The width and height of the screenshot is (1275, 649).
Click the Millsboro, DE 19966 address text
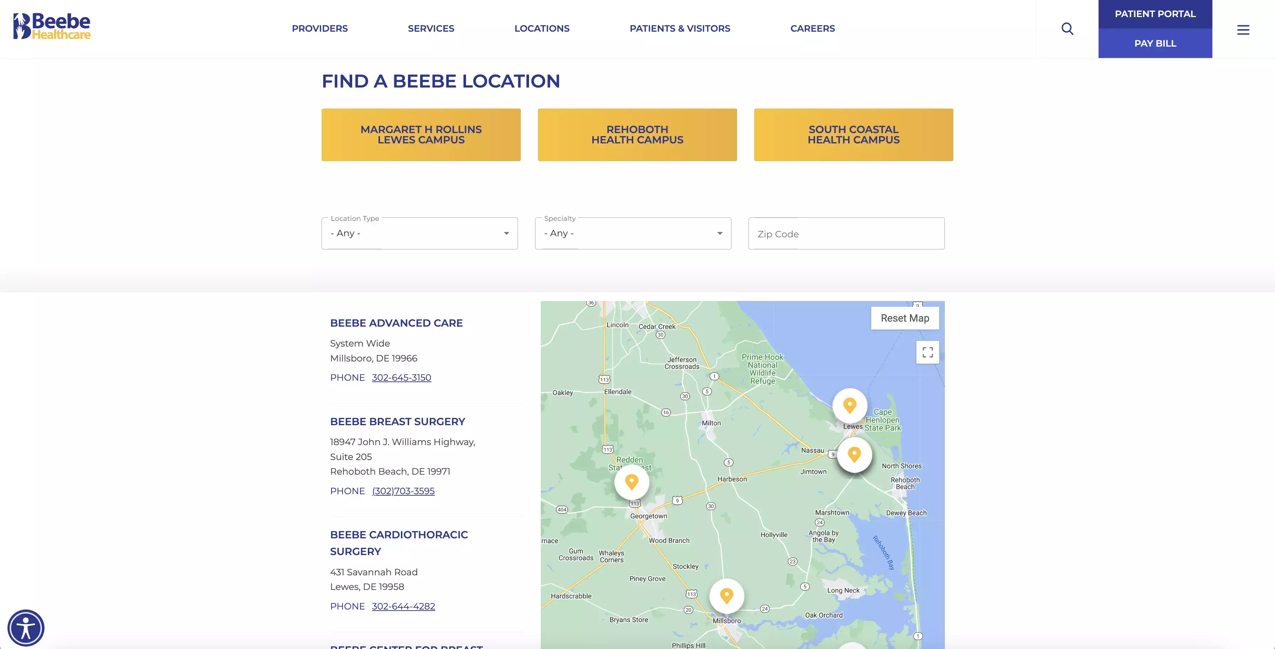tap(373, 358)
